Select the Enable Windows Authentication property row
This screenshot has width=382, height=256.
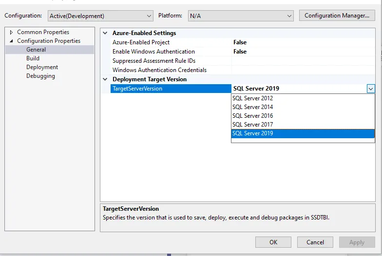(171, 52)
